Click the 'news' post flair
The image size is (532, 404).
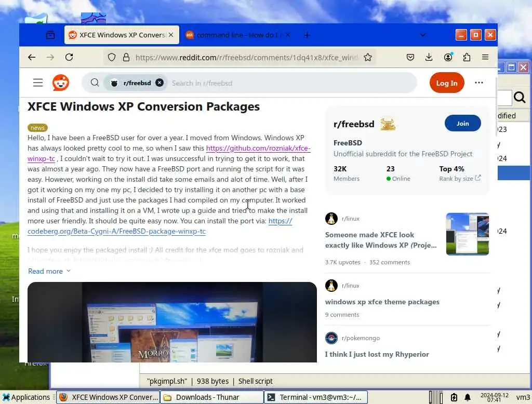point(37,128)
